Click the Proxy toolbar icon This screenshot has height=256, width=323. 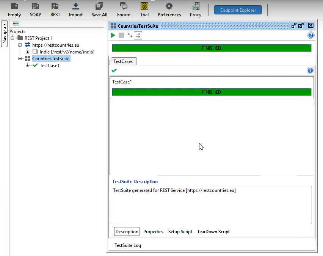196,9
